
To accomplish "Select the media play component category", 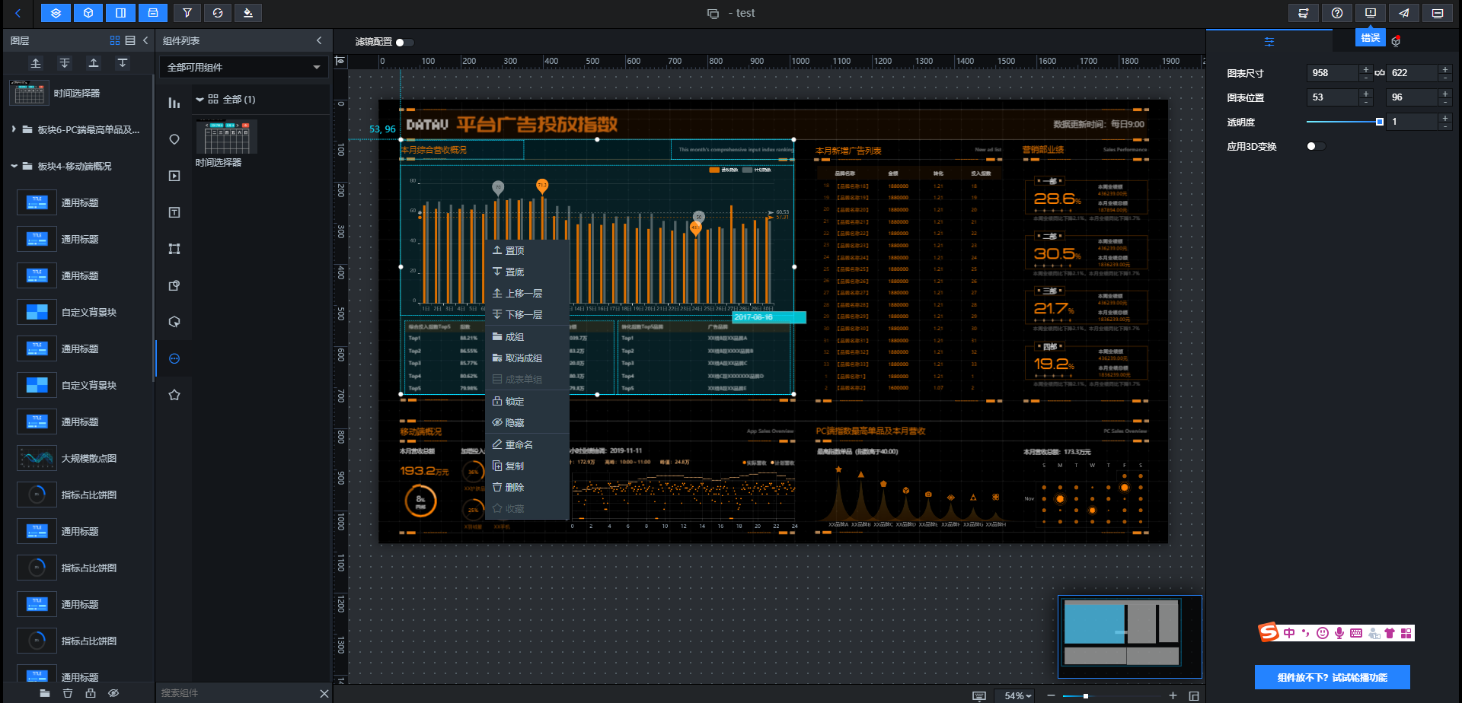I will click(174, 176).
